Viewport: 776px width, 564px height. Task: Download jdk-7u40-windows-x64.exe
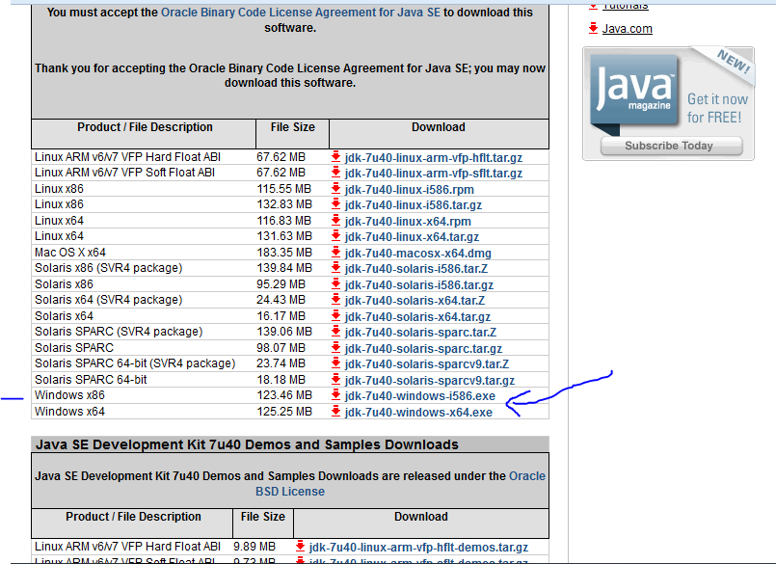pos(418,412)
